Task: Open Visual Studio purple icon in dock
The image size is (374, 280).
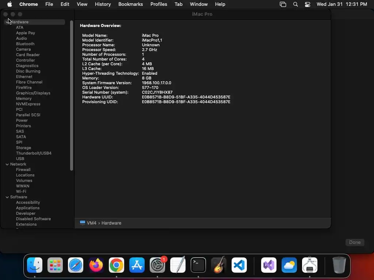Action: pyautogui.click(x=269, y=265)
